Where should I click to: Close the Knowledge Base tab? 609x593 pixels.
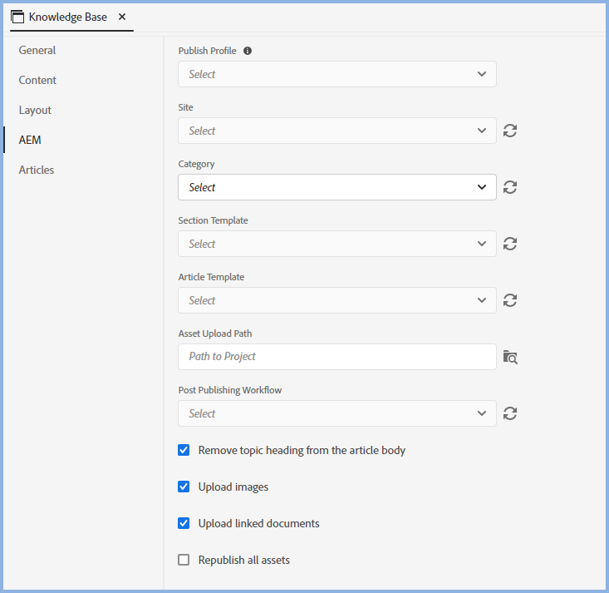tap(122, 17)
